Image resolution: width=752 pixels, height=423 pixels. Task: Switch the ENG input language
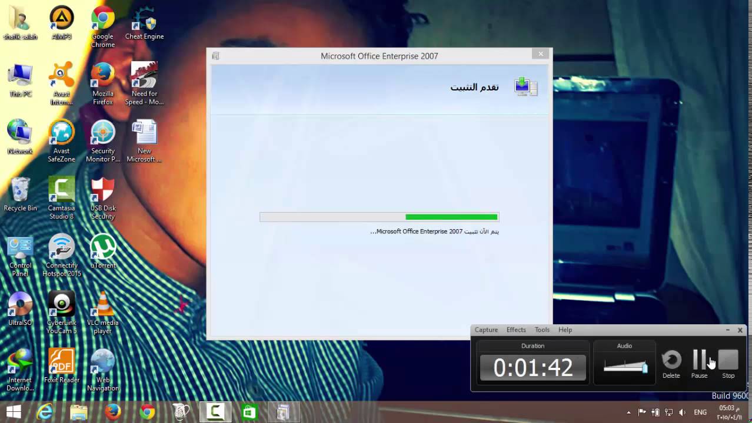tap(700, 412)
